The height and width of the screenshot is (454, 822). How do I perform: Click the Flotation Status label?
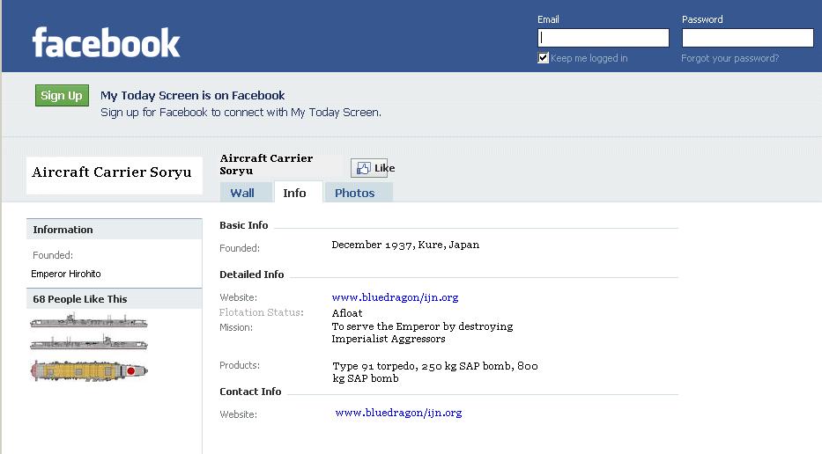[261, 312]
